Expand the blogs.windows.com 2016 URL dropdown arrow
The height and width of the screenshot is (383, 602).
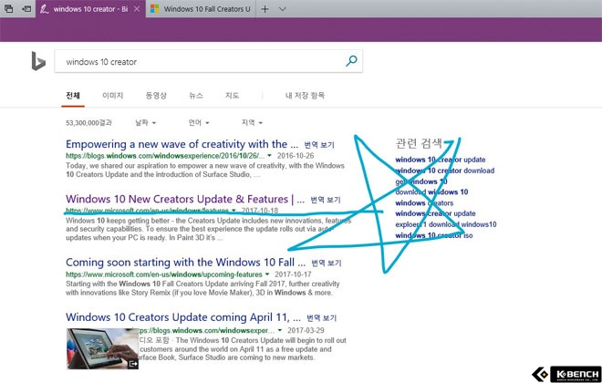point(269,156)
